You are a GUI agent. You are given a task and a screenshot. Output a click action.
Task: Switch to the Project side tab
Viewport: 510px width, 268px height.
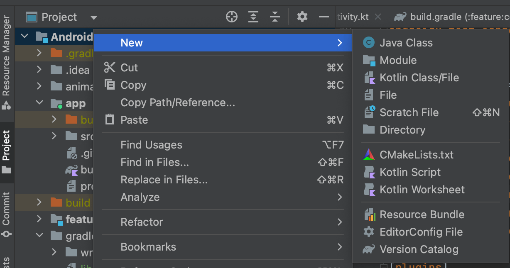click(x=6, y=152)
